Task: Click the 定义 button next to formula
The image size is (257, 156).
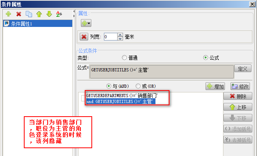Action: pos(243,69)
